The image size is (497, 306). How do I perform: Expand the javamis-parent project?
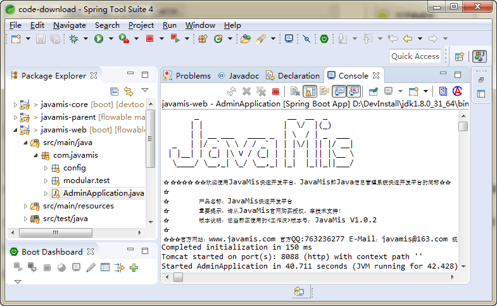[x=15, y=117]
